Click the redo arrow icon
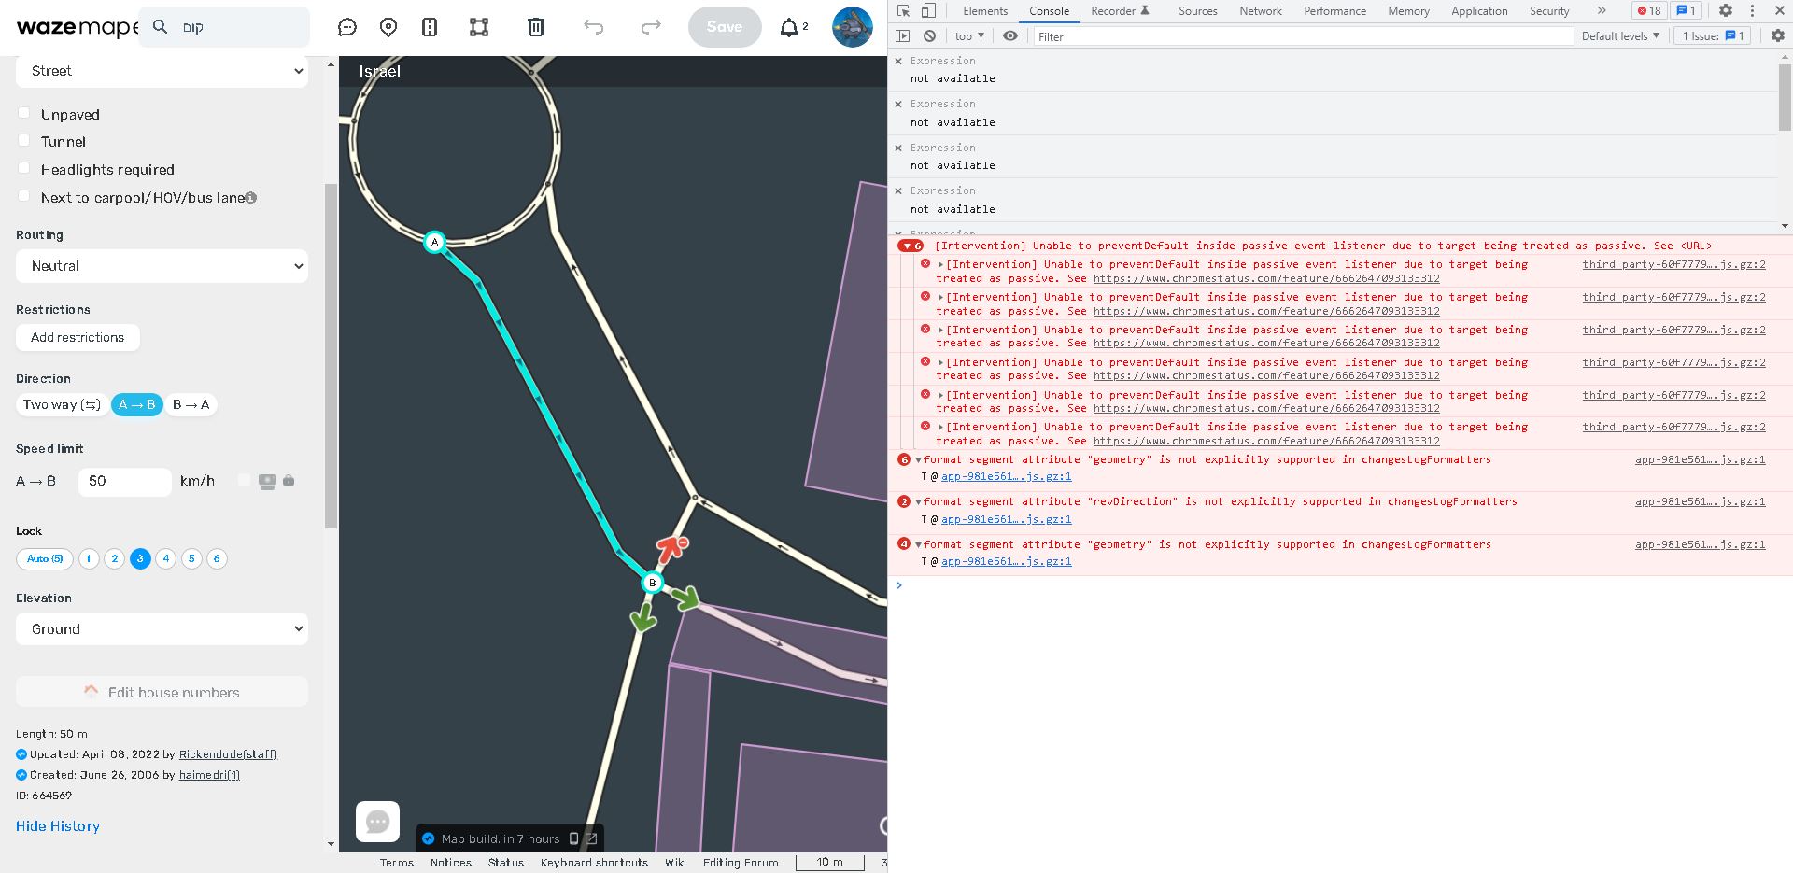The width and height of the screenshot is (1793, 873). pos(651,27)
